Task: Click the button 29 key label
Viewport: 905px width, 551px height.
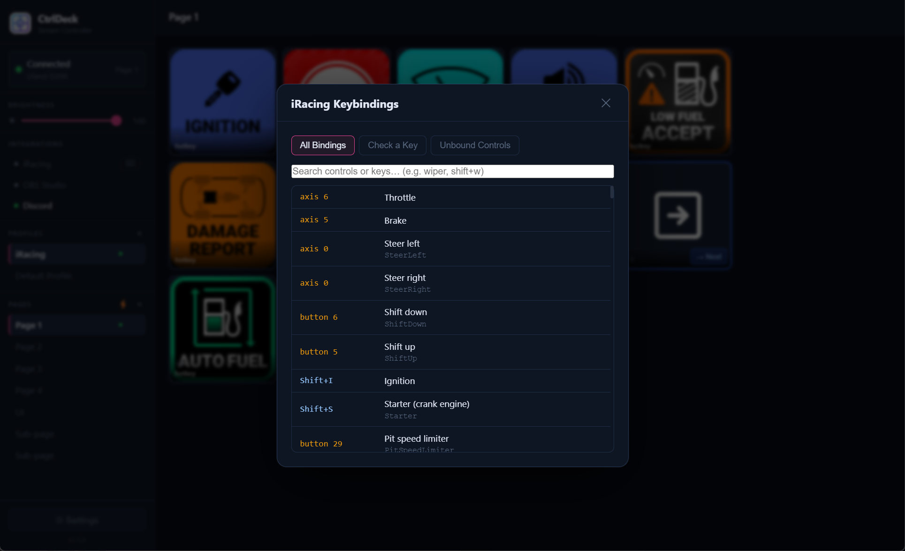Action: click(321, 444)
